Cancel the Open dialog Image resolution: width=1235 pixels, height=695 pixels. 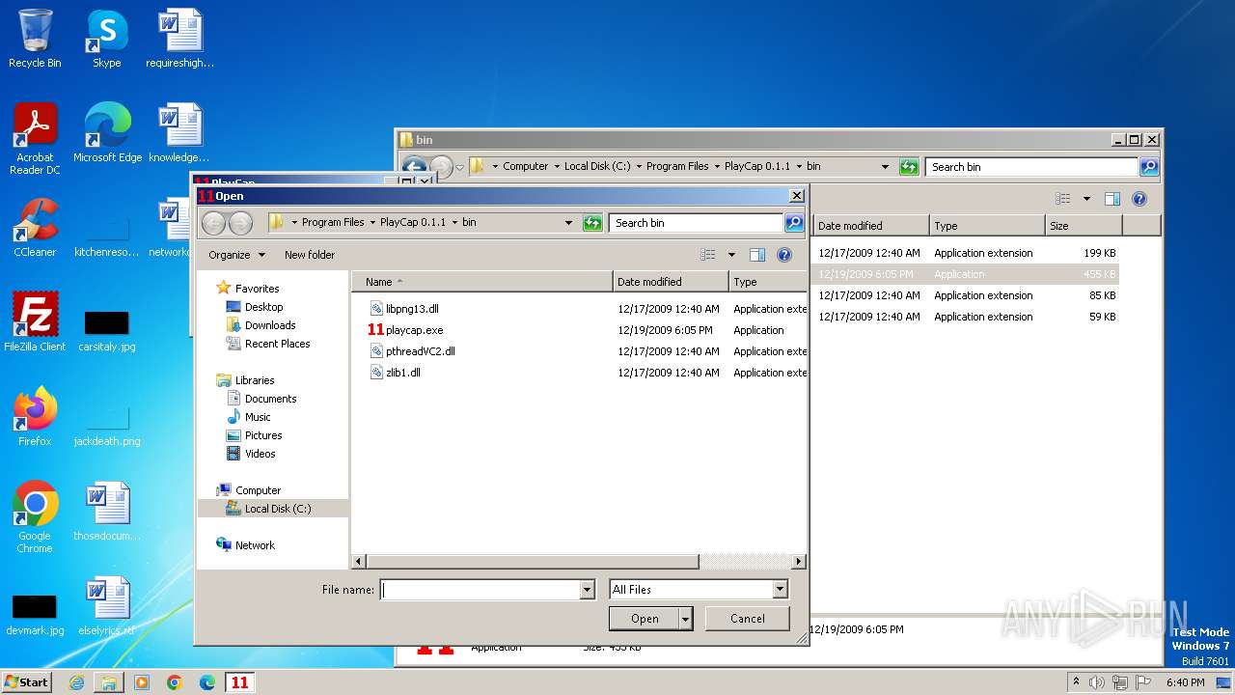(748, 619)
